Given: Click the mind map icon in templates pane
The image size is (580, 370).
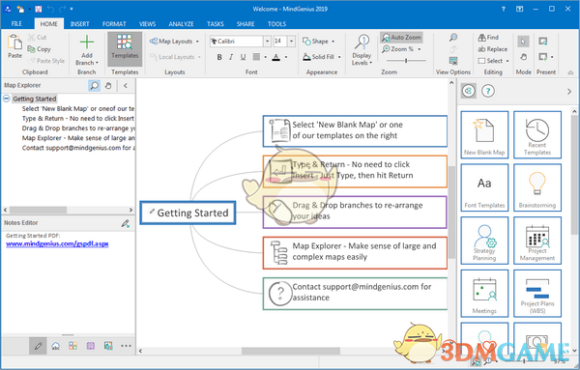Looking at the screenshot, I should [x=469, y=91].
